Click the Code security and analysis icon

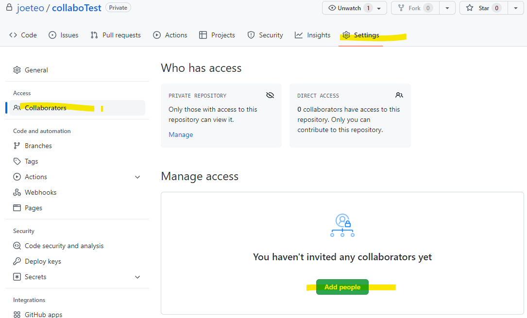(x=17, y=246)
